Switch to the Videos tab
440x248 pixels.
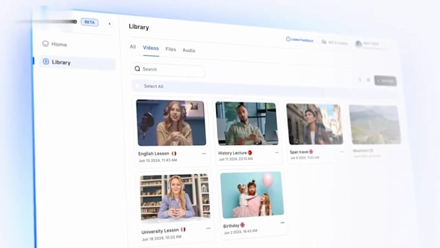pos(151,48)
